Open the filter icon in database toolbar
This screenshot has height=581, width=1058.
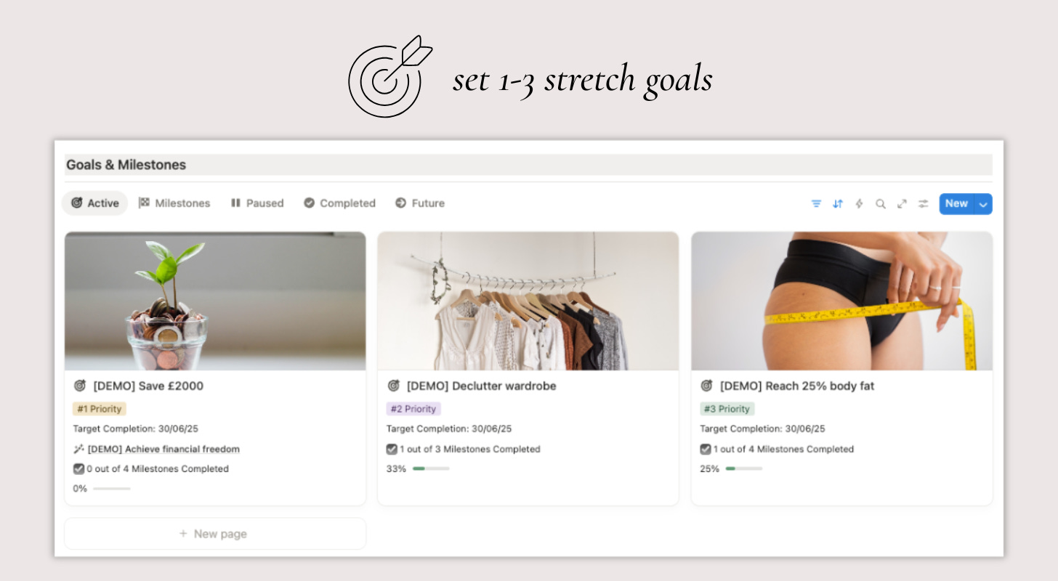click(816, 204)
